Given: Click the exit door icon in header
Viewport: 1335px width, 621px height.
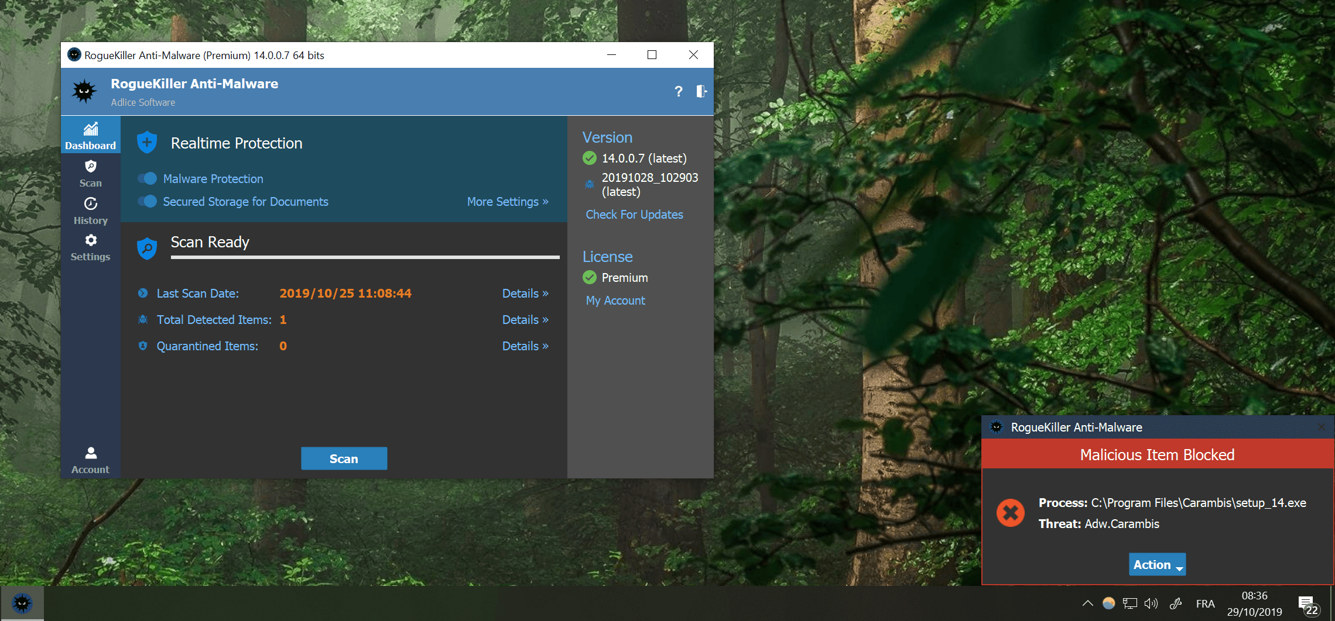Looking at the screenshot, I should (701, 91).
